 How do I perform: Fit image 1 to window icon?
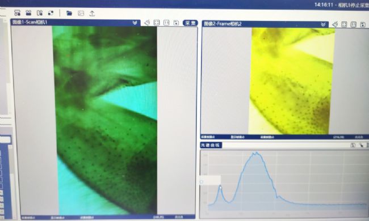(157, 23)
